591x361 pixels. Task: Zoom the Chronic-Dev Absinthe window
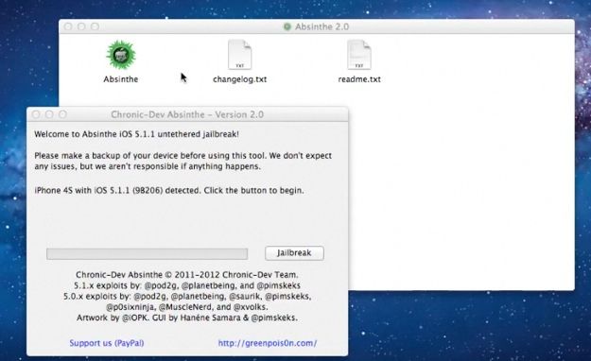point(63,114)
